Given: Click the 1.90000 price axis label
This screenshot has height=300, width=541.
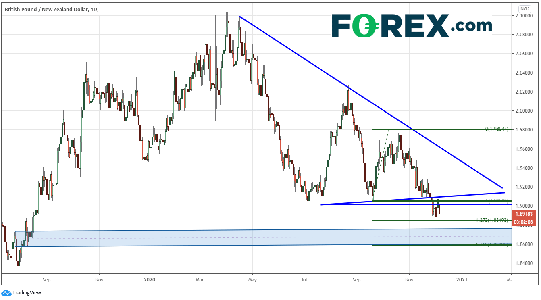Looking at the screenshot, I should click(x=524, y=206).
